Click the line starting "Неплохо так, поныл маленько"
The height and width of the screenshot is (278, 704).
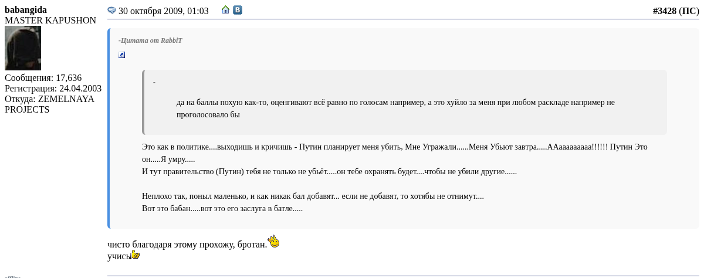(313, 196)
